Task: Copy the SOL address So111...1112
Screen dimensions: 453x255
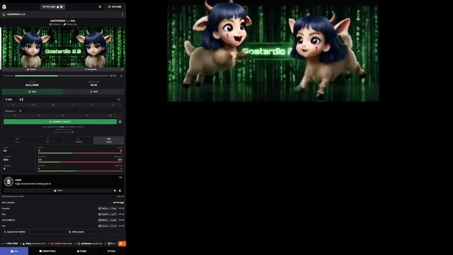Action: (107, 226)
